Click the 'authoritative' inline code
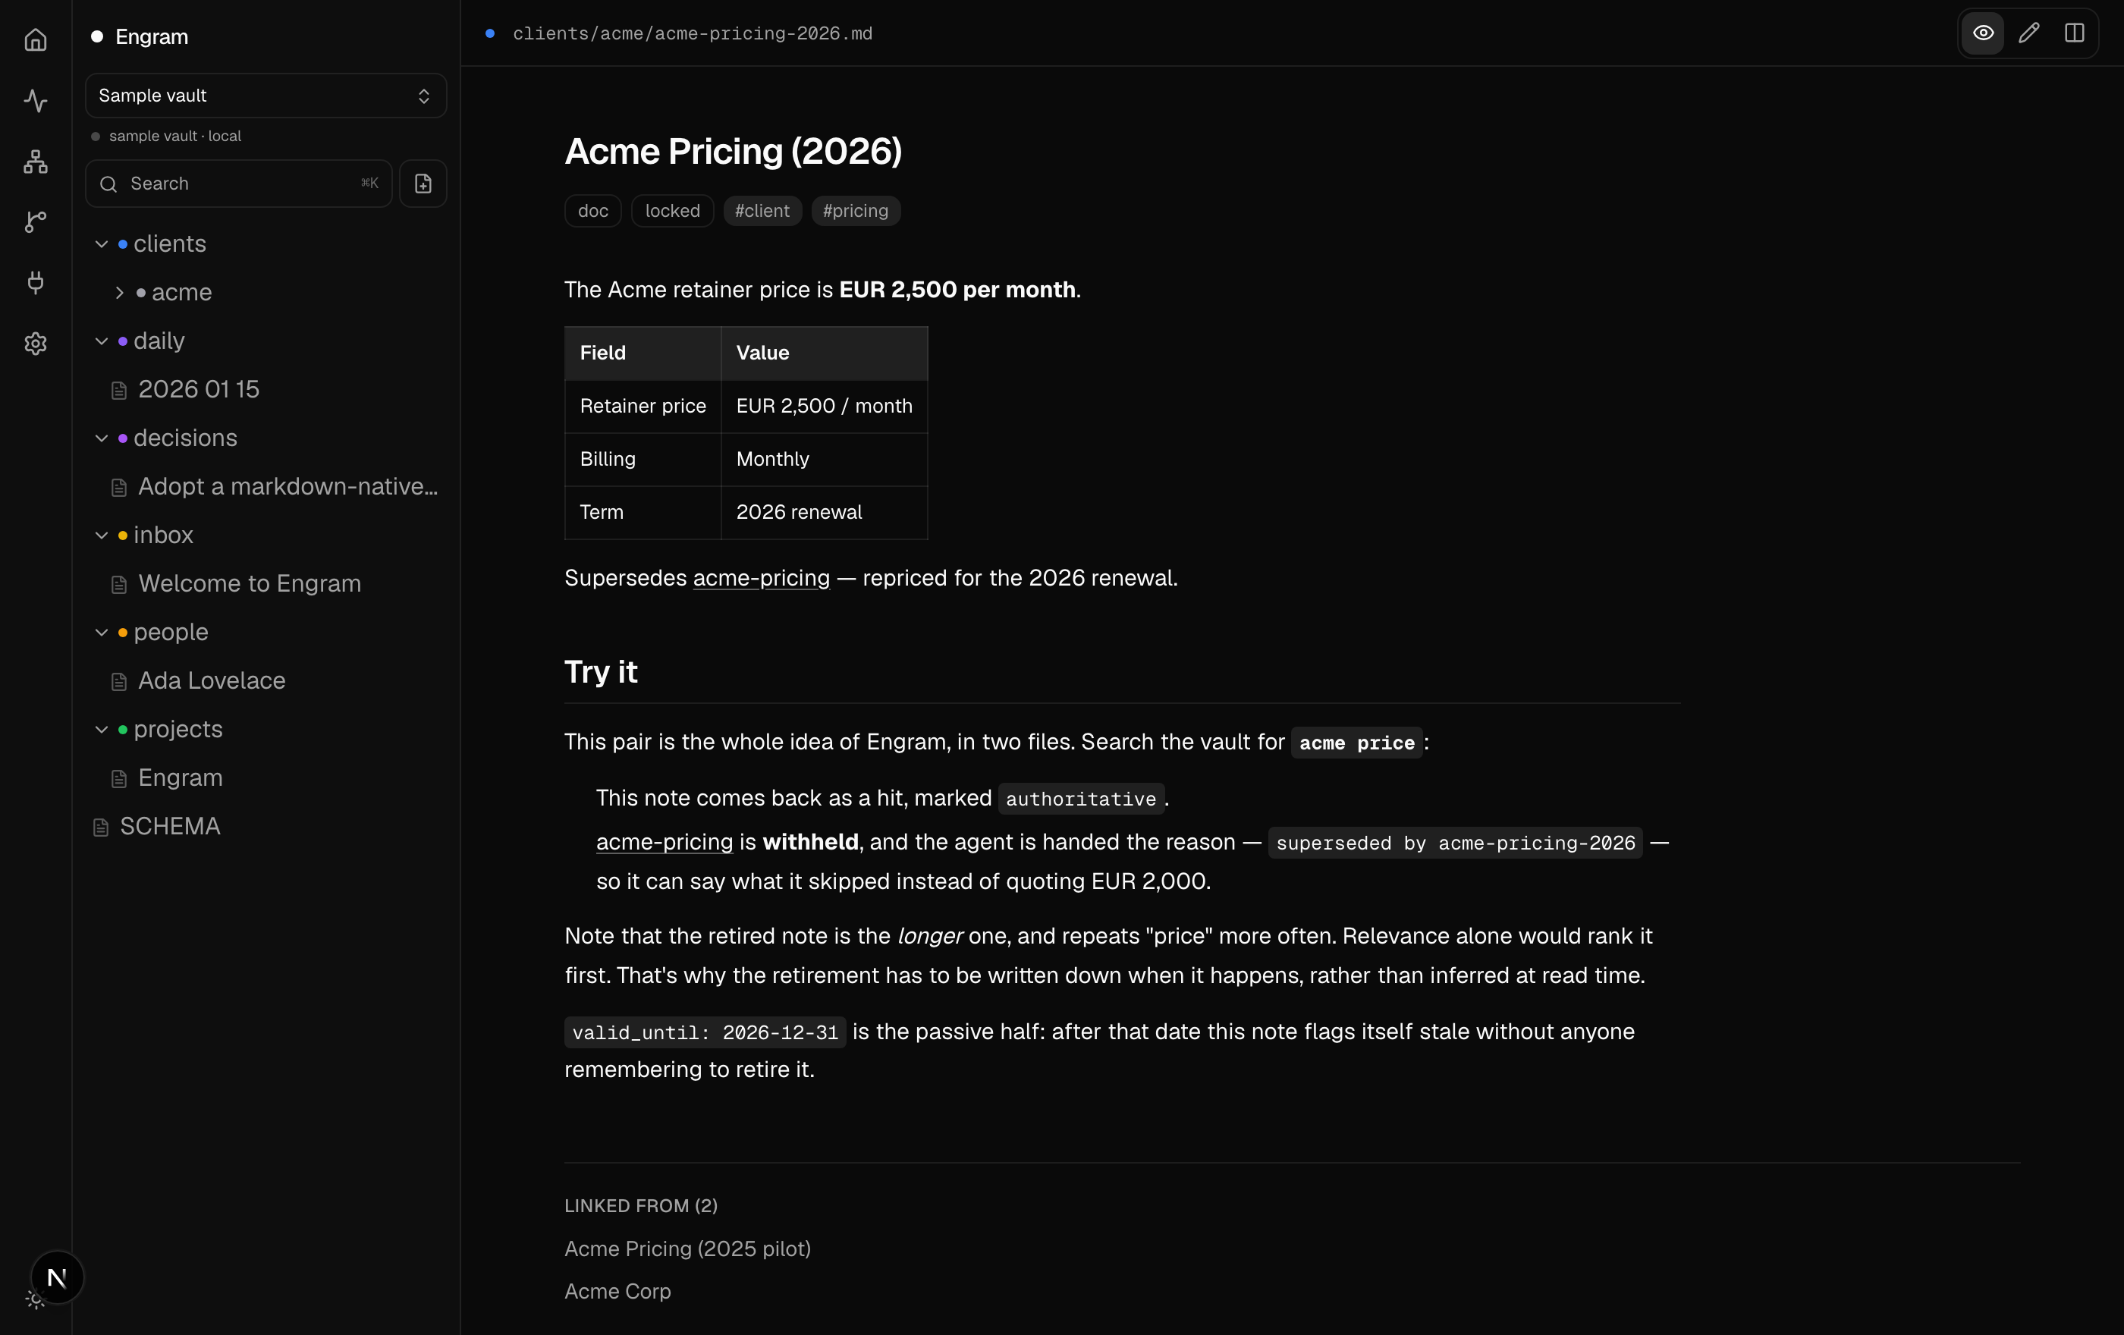Screen dimensions: 2124x1335 [x=1080, y=799]
